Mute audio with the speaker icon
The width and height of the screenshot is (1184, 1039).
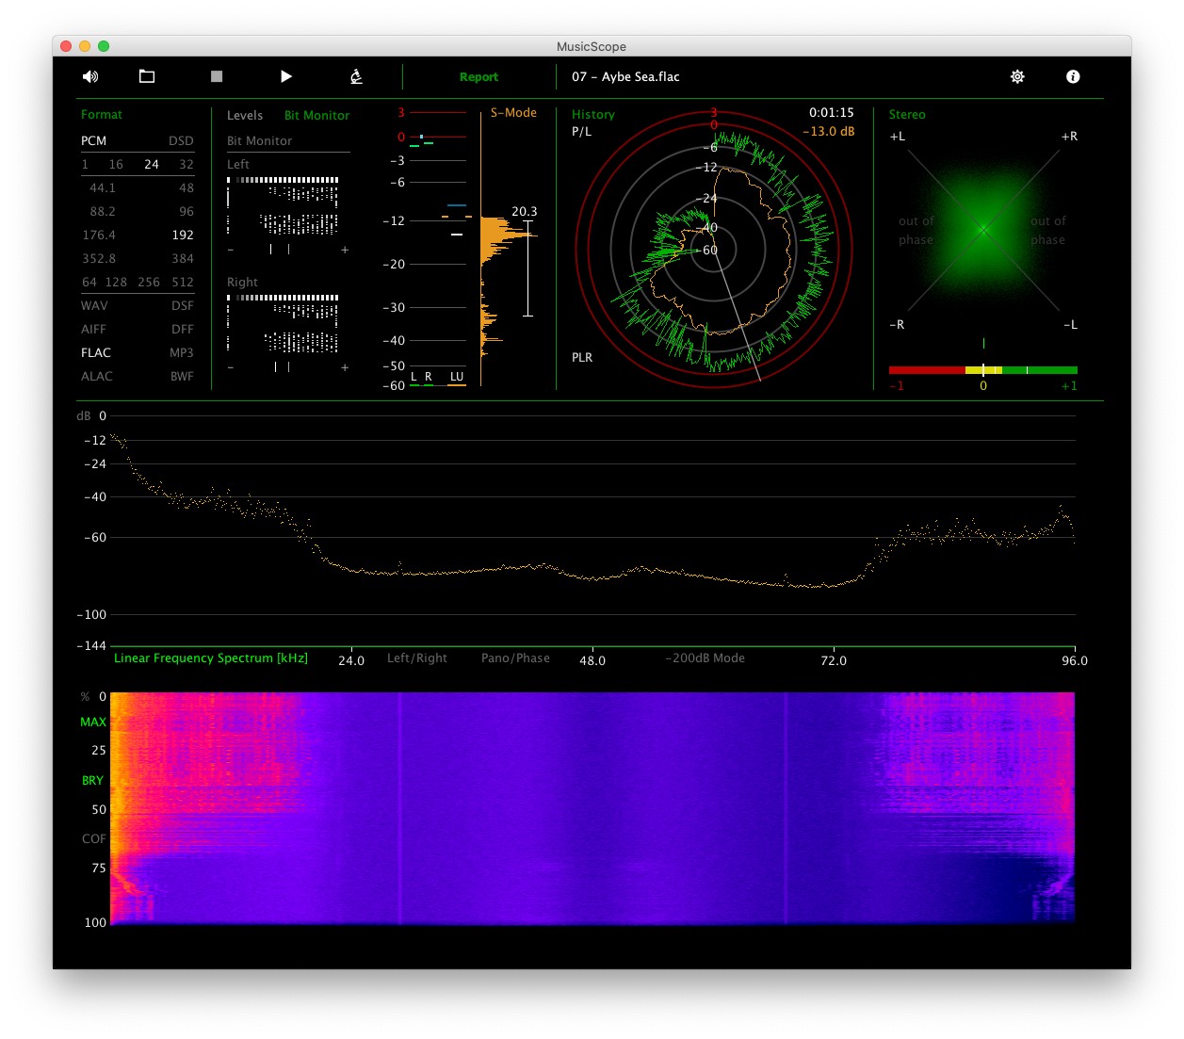click(x=90, y=76)
